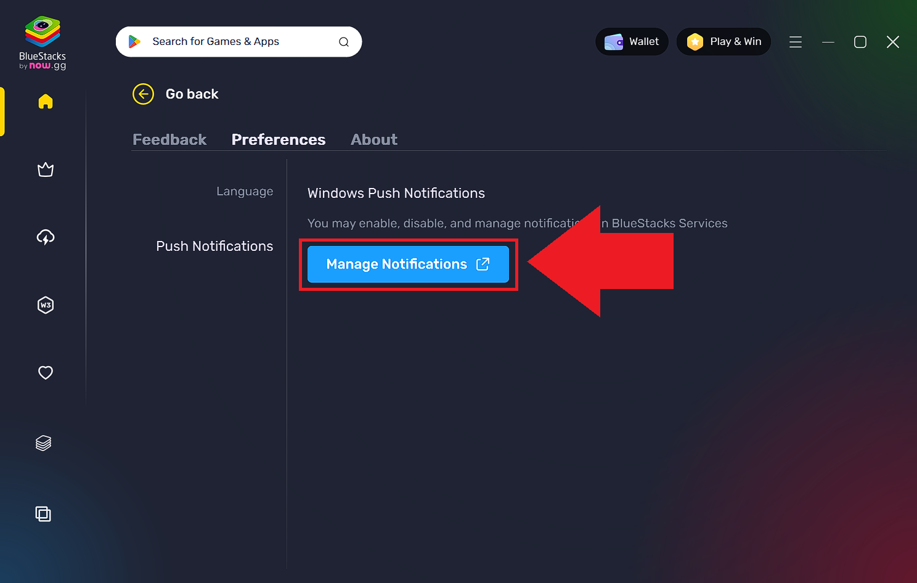Viewport: 917px width, 583px height.
Task: Click the magnifying glass search icon
Action: tap(344, 41)
